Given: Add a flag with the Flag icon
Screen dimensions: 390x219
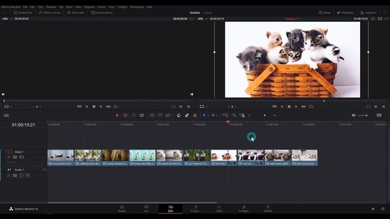Looking at the screenshot, I should 204,115.
